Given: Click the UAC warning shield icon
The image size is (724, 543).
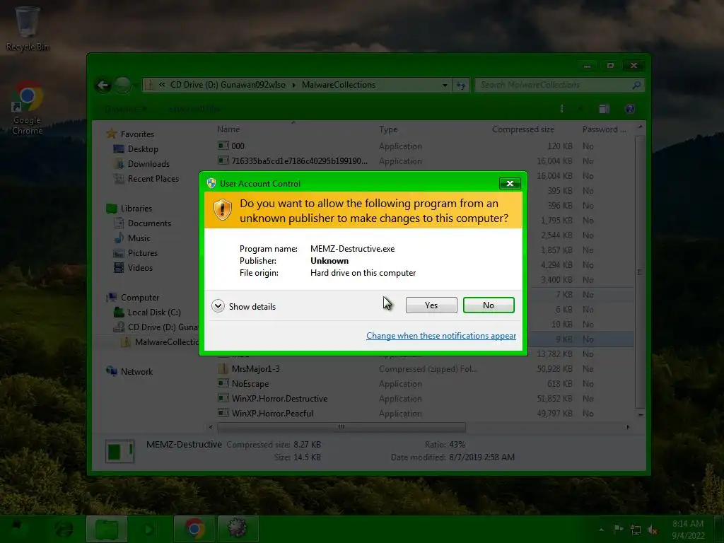Looking at the screenshot, I should [222, 210].
